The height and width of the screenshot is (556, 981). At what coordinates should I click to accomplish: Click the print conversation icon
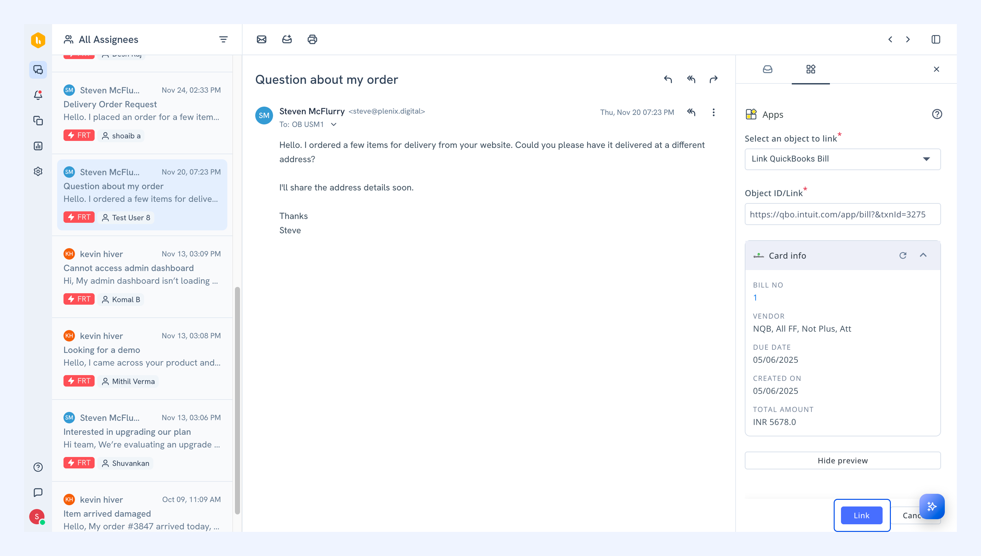312,39
